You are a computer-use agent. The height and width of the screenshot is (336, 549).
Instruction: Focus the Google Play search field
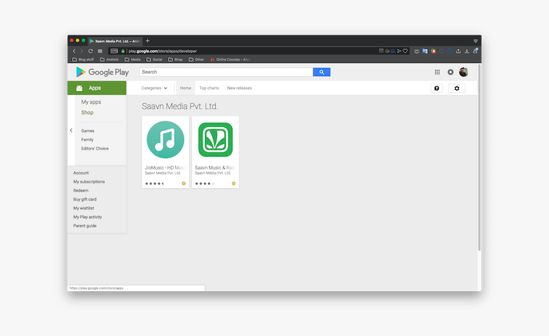226,72
